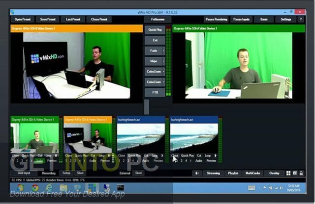Expand the first CubeZoom dropdown arrow

pyautogui.click(x=163, y=72)
